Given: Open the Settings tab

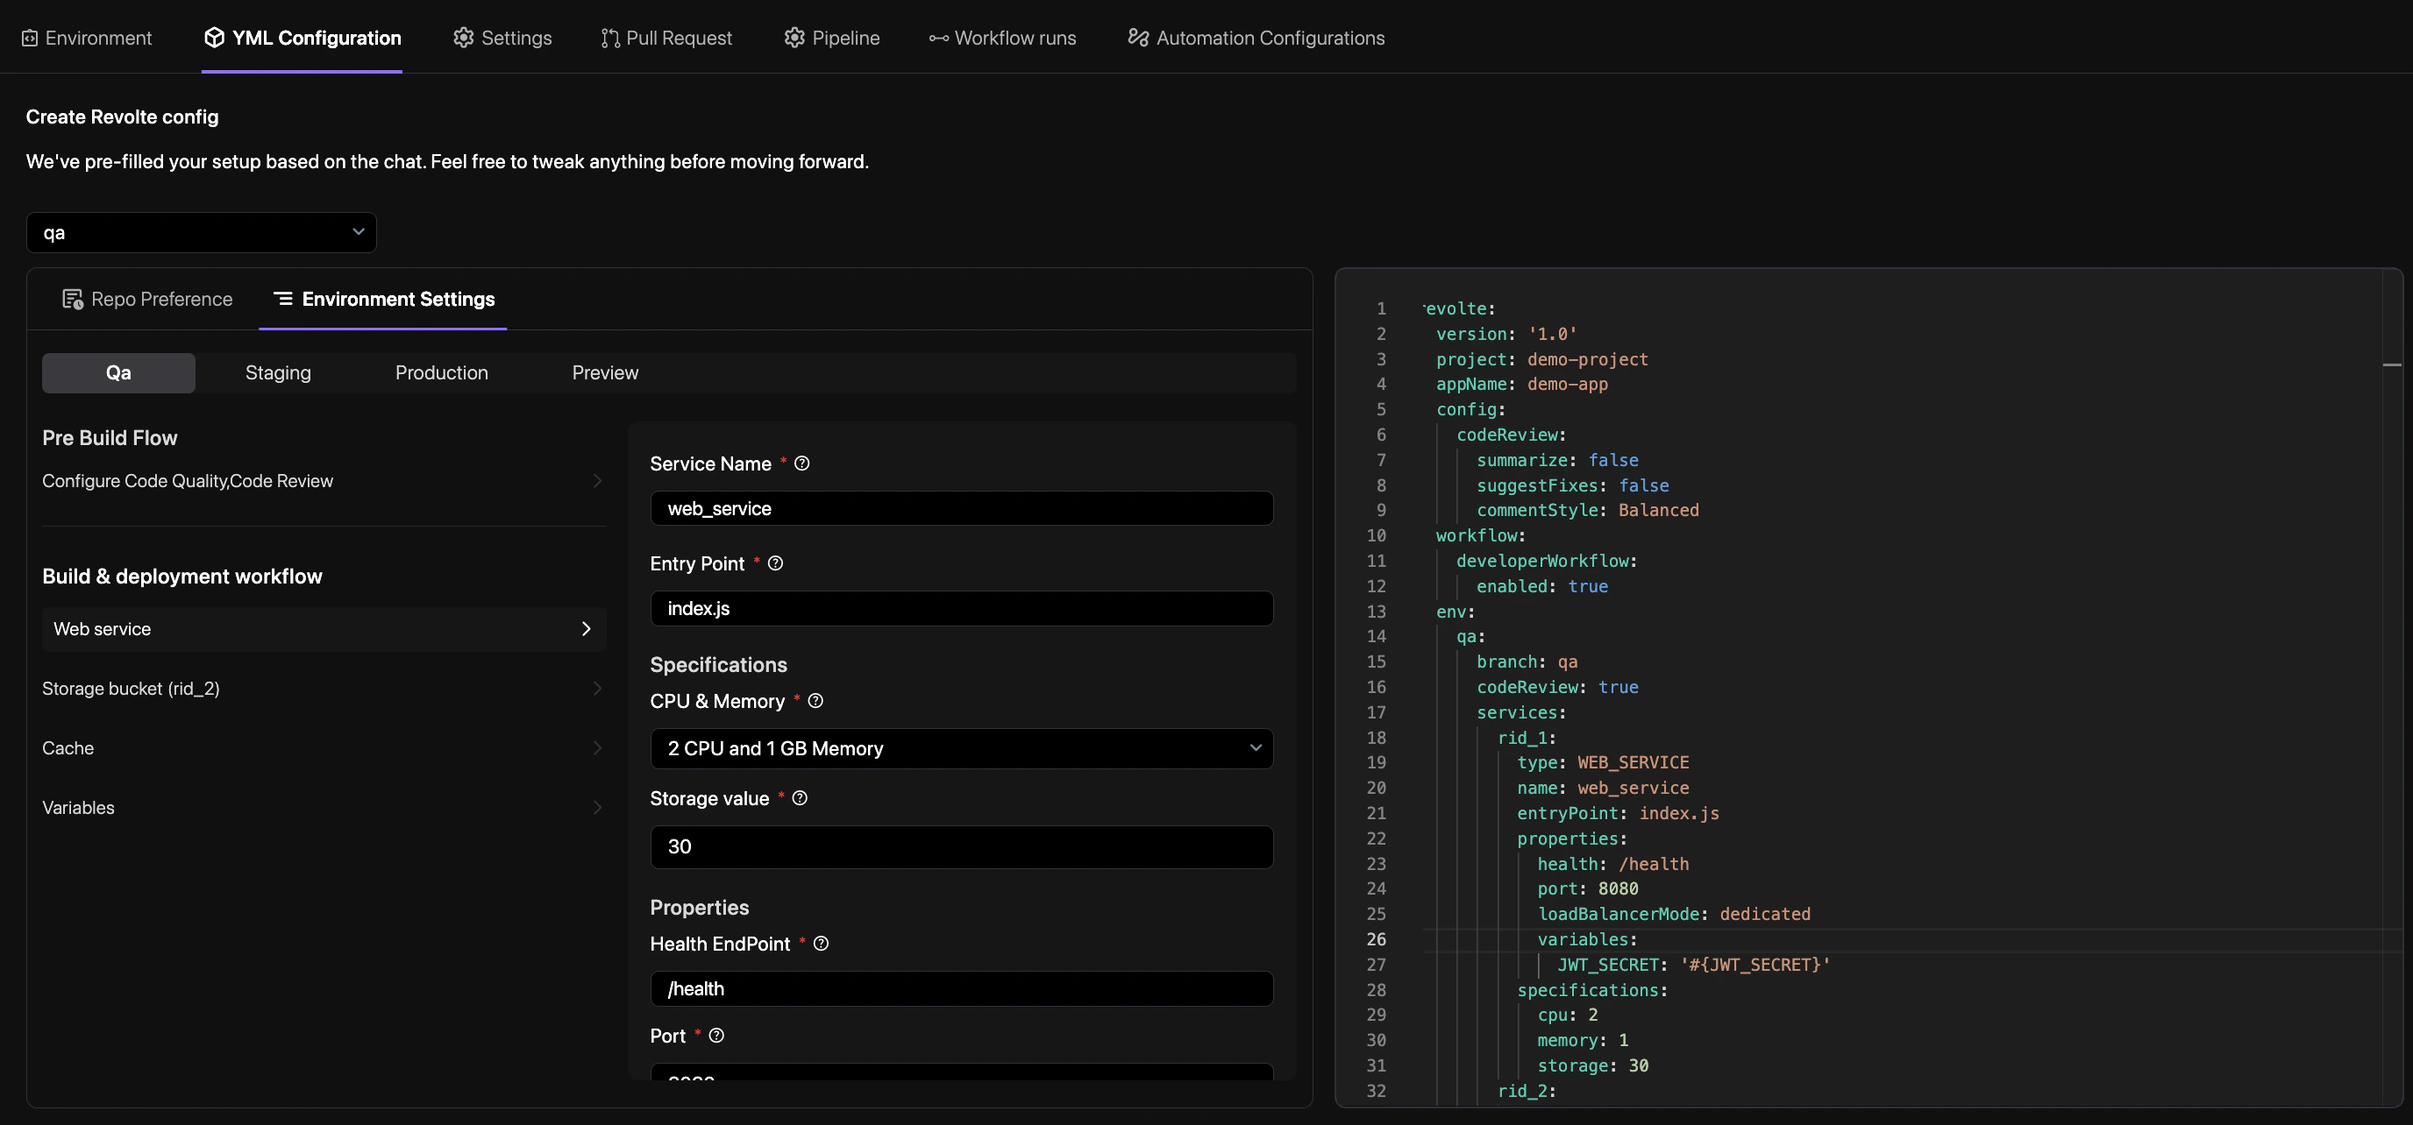Looking at the screenshot, I should point(502,38).
